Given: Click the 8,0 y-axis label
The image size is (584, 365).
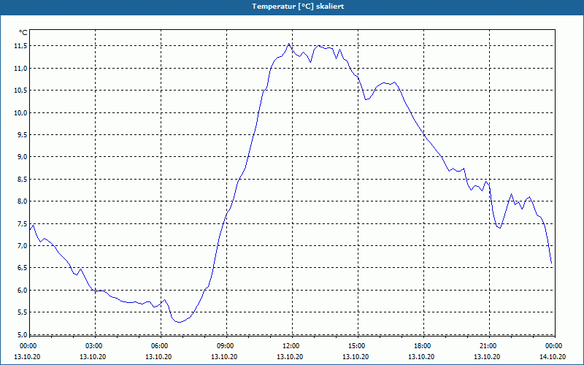Looking at the screenshot, I should (22, 201).
